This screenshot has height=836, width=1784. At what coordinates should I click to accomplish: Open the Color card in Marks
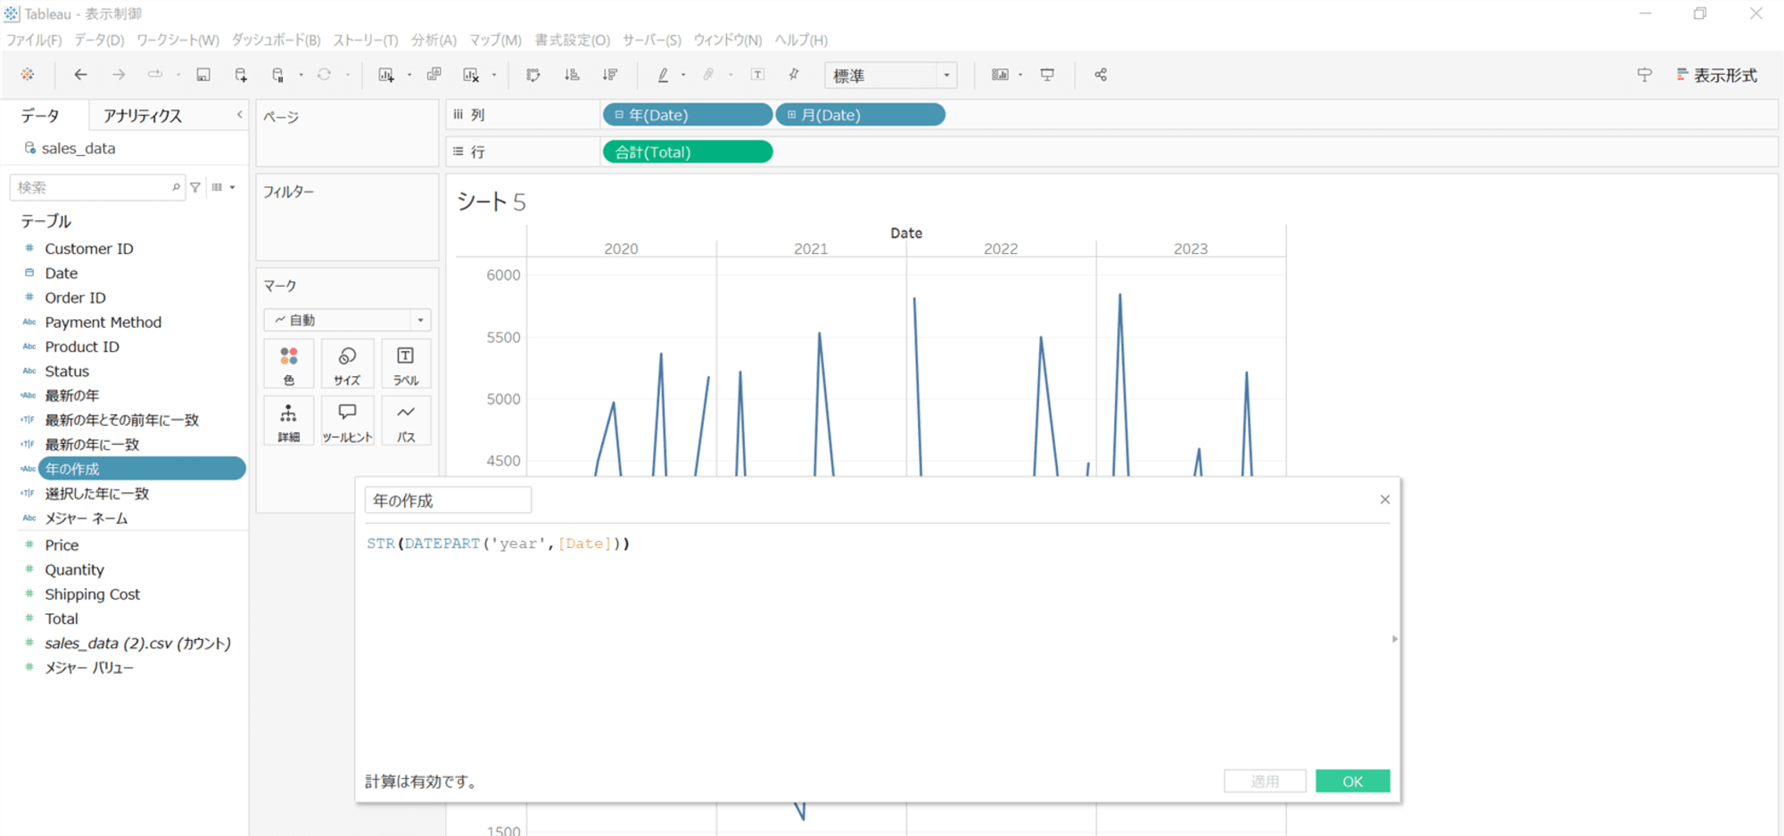tap(289, 364)
